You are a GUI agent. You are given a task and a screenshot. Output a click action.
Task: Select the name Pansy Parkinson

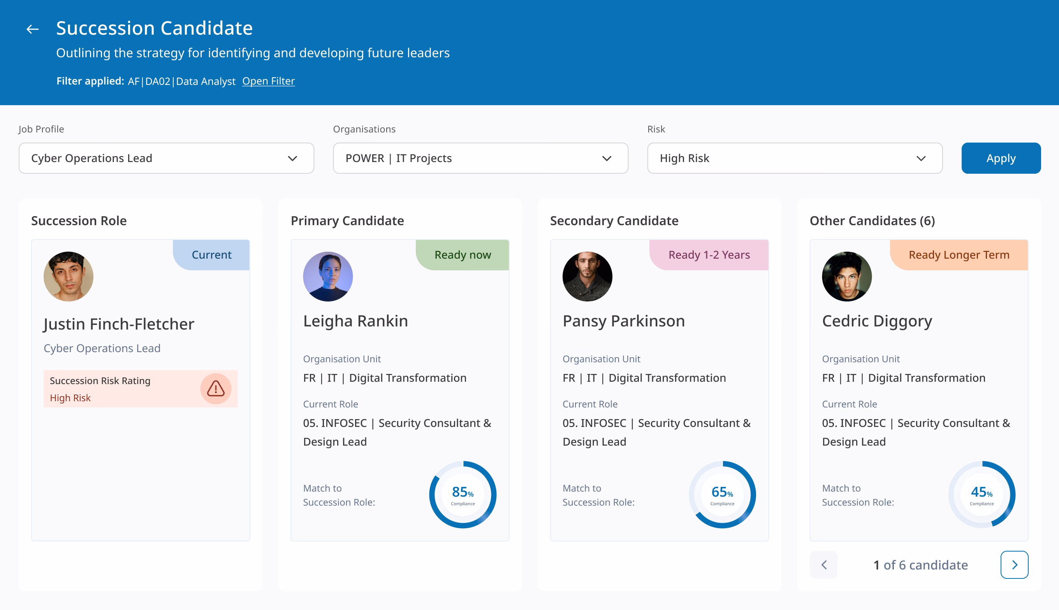pyautogui.click(x=623, y=321)
